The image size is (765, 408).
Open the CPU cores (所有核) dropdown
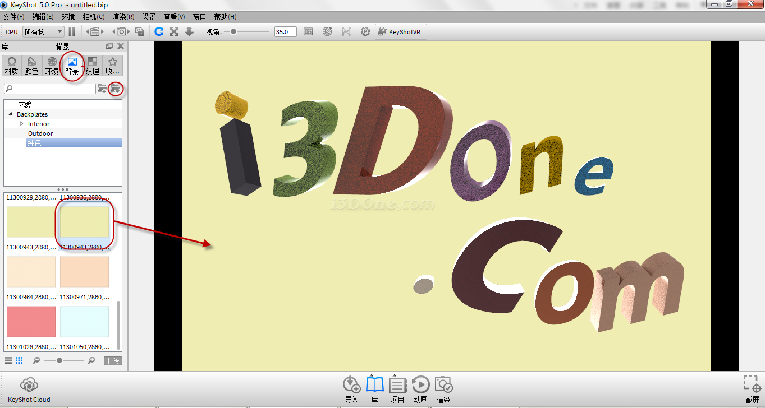(43, 32)
